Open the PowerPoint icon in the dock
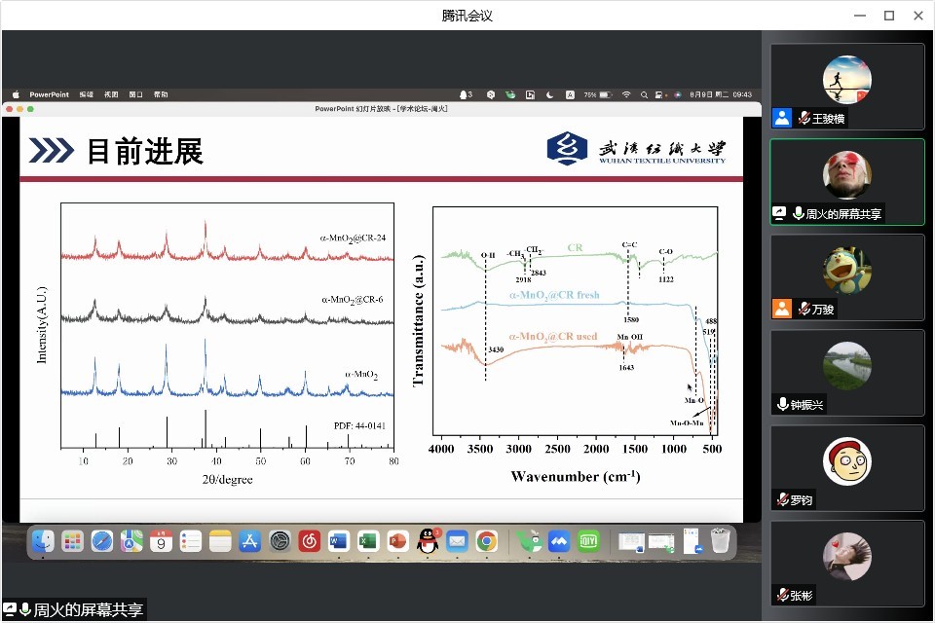Image resolution: width=935 pixels, height=623 pixels. [x=397, y=541]
